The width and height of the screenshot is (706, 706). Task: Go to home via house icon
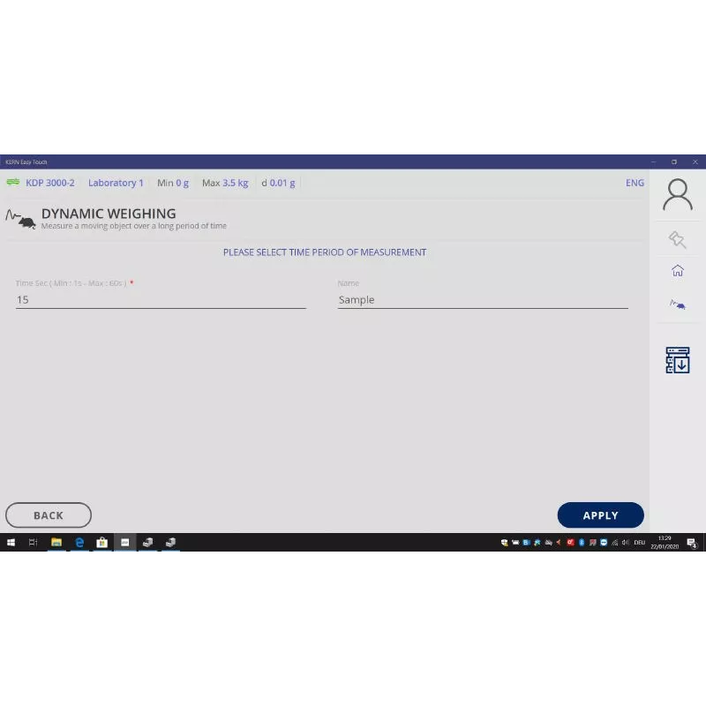click(x=677, y=271)
